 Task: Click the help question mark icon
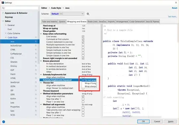pyautogui.click(x=4, y=122)
